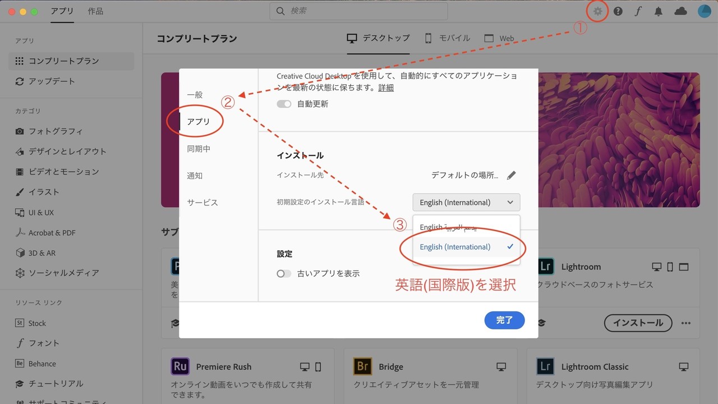Select サービス in preferences sidebar
The width and height of the screenshot is (718, 404).
pyautogui.click(x=202, y=203)
